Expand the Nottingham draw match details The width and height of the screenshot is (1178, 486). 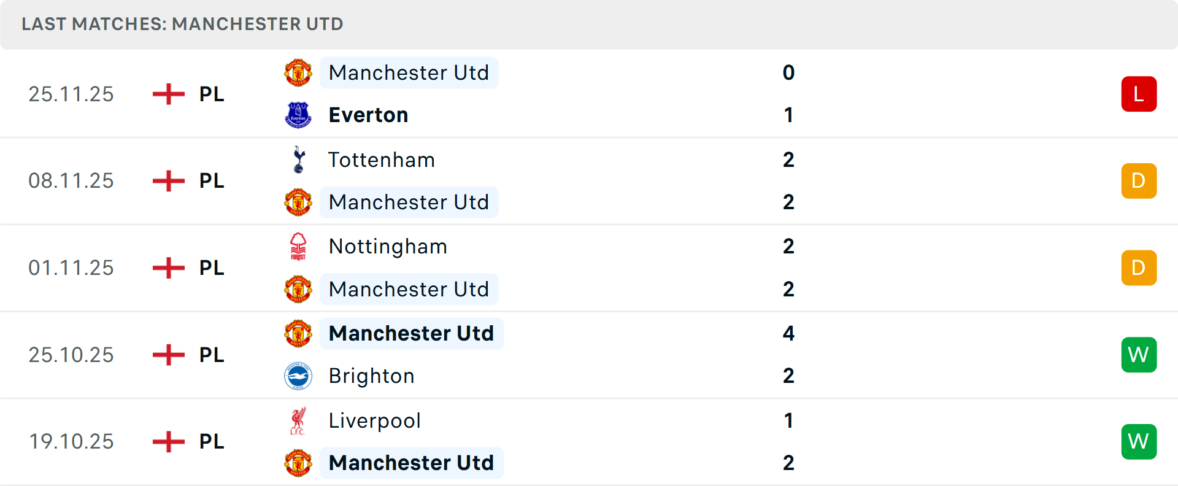click(x=614, y=268)
